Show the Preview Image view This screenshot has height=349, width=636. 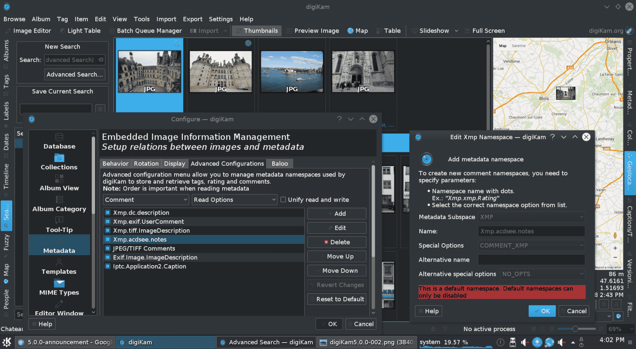(x=312, y=31)
